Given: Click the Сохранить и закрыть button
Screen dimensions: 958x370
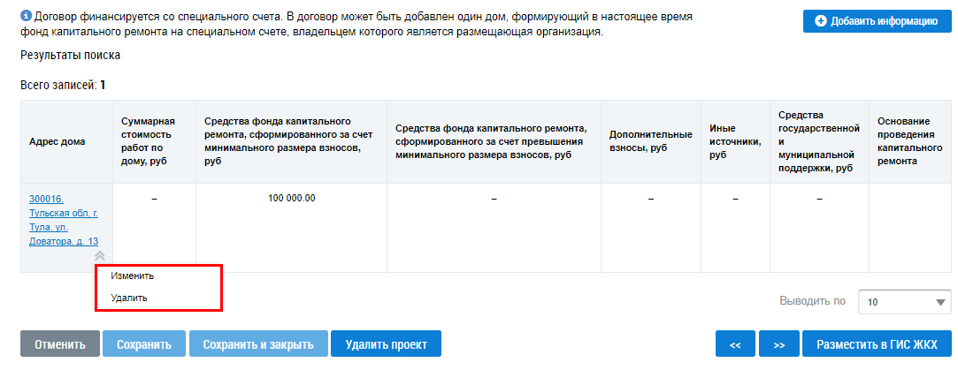Looking at the screenshot, I should (258, 344).
